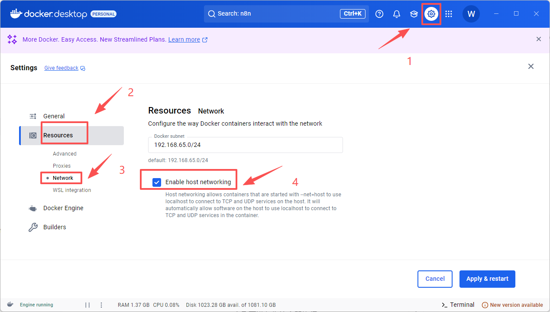Open the Settings gear icon
Image resolution: width=550 pixels, height=312 pixels.
pos(431,14)
